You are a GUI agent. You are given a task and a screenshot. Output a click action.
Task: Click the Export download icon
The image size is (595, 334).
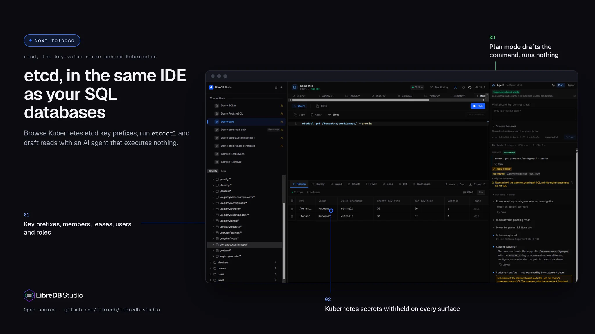click(x=470, y=184)
